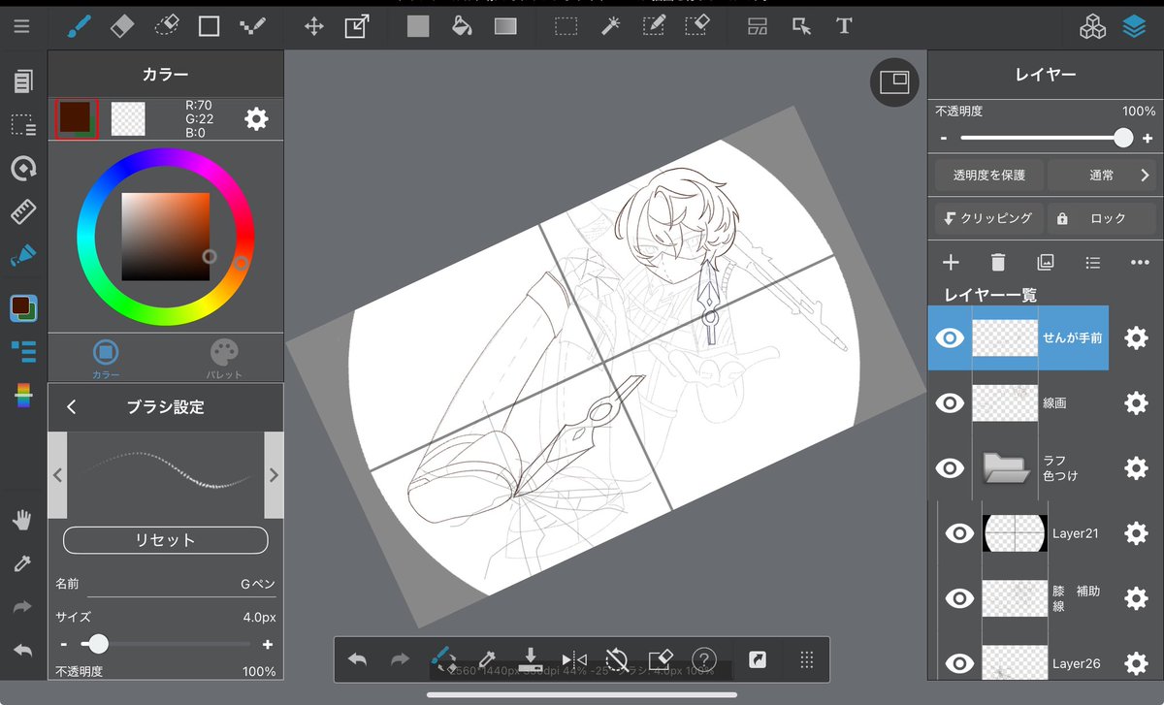This screenshot has width=1164, height=705.
Task: Add image layer button
Action: (1046, 263)
